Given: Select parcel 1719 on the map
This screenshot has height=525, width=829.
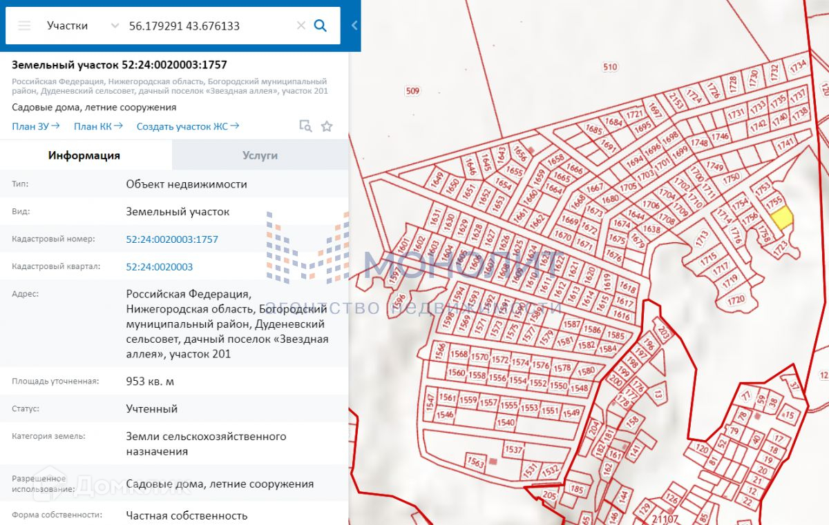Looking at the screenshot, I should (x=731, y=282).
